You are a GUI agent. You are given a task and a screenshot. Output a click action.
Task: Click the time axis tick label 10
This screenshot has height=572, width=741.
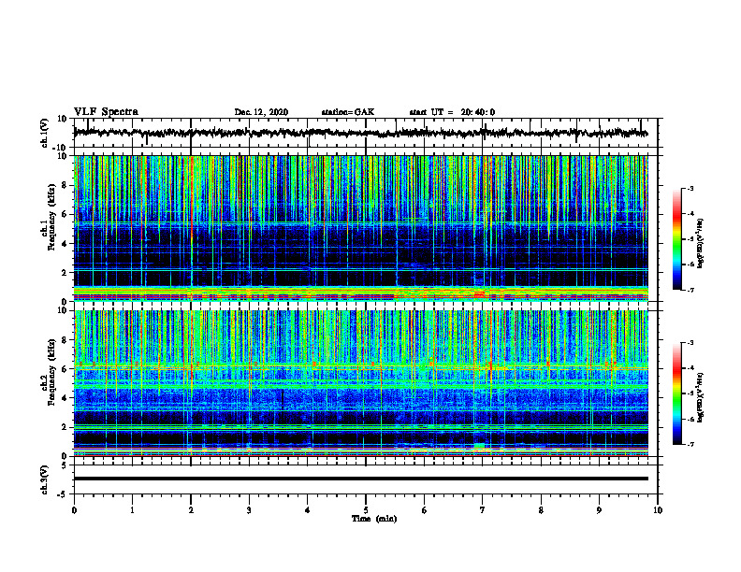[x=658, y=510]
